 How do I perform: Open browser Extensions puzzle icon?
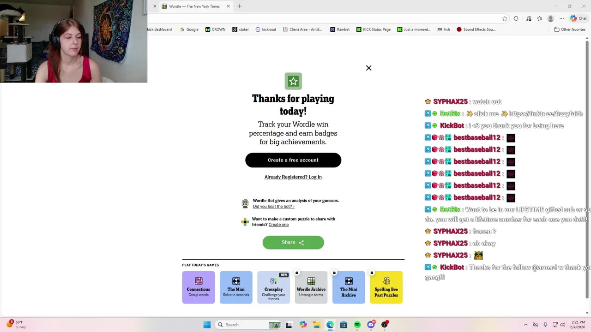[x=516, y=18]
